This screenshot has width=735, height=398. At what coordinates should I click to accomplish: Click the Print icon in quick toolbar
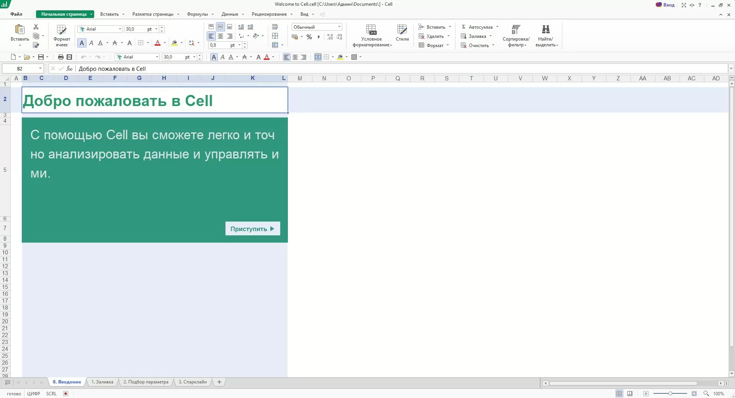click(60, 57)
